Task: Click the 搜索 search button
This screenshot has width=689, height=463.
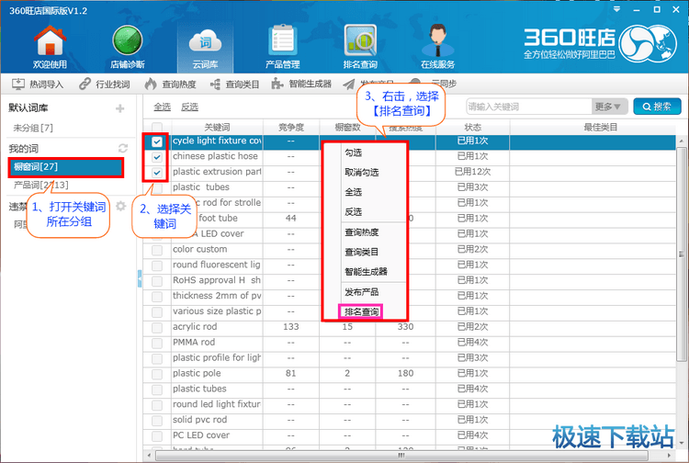Action: [x=657, y=107]
